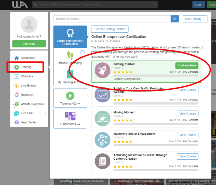This screenshot has height=185, width=216.
Task: Click the Getting Started course progress bar
Action: pos(156,76)
